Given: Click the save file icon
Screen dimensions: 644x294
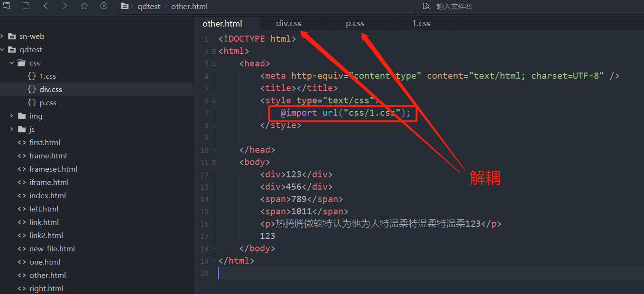Looking at the screenshot, I should (26, 6).
